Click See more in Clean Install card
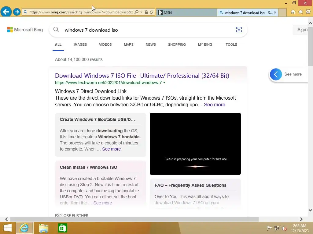Image resolution: width=313 pixels, height=234 pixels. [103, 203]
